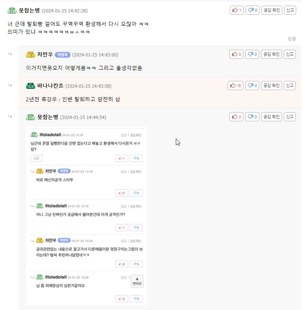This screenshot has width=303, height=310.
Task: Click 답글 to reply to top comment
Action: coord(292,39)
